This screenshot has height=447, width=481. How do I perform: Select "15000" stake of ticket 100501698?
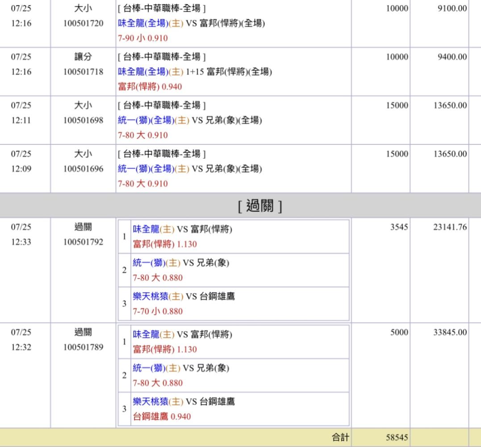coord(397,105)
